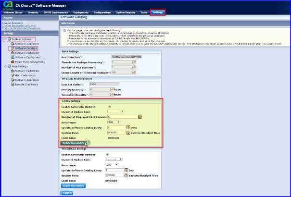Click Clean Up Deployment Snapshots link
291x197 pixels.
tap(21, 28)
